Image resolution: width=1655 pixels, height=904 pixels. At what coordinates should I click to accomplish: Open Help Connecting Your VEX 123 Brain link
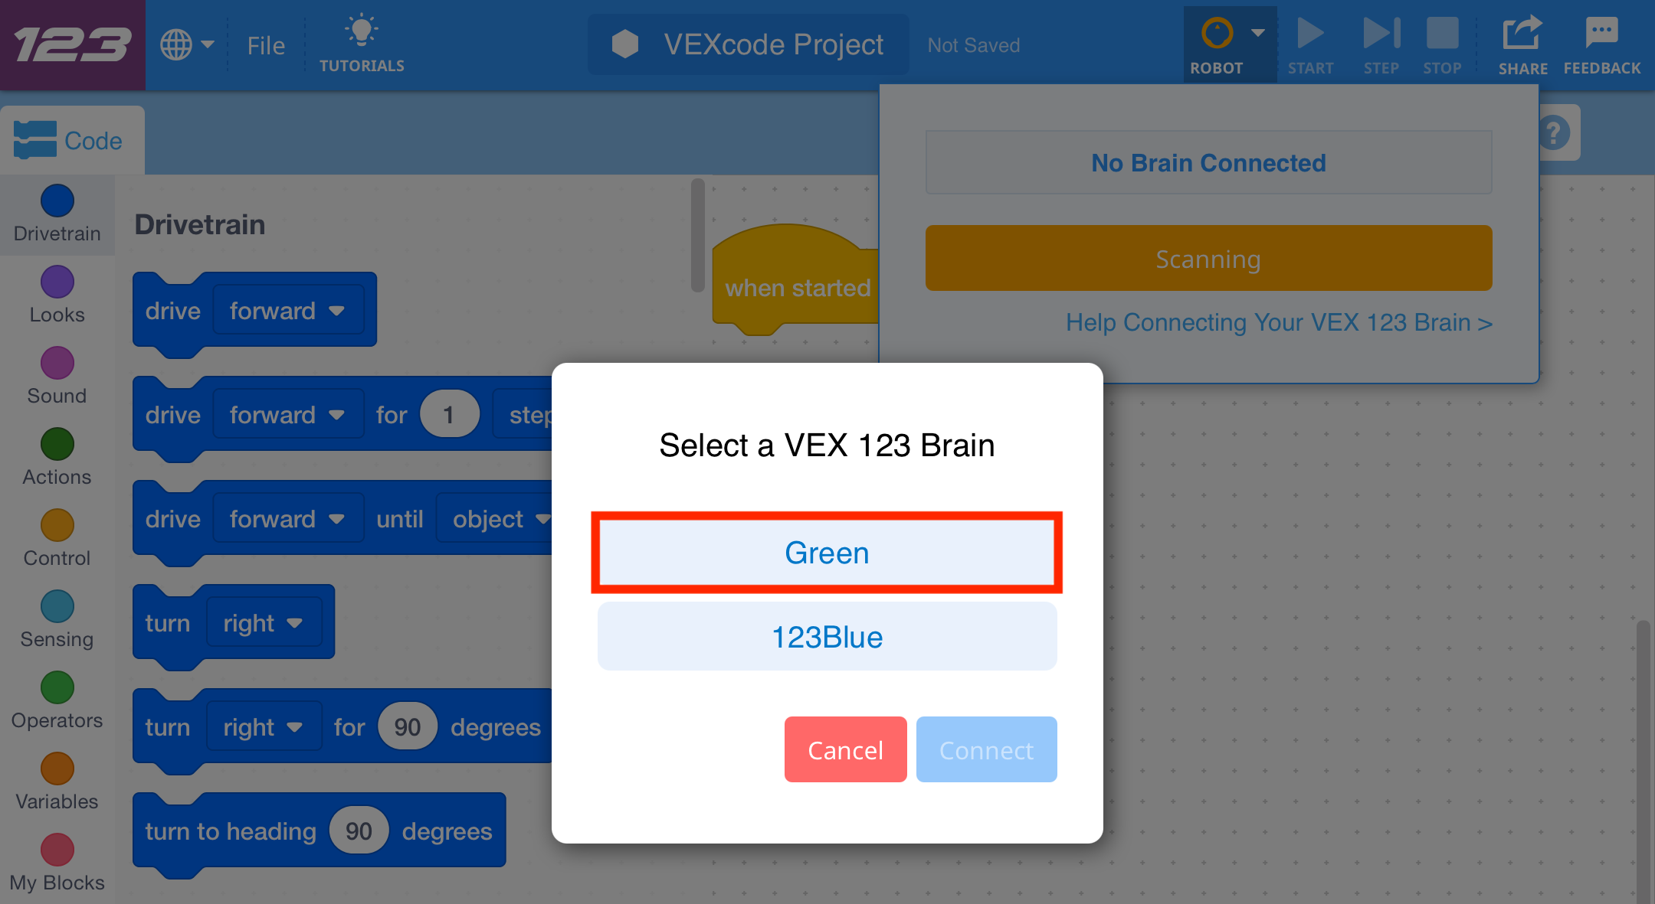pos(1279,322)
